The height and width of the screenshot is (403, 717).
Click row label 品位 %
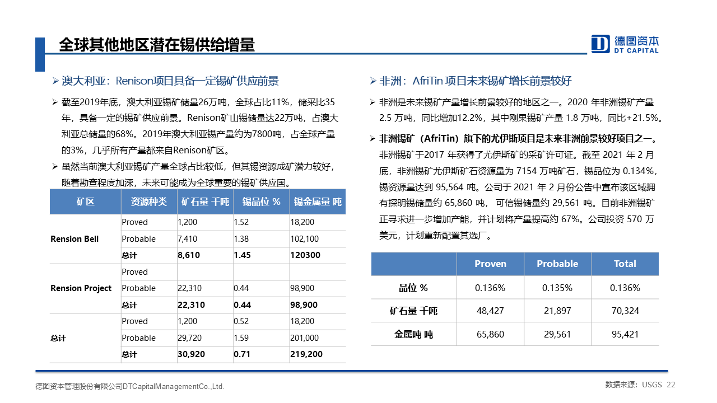tap(413, 288)
